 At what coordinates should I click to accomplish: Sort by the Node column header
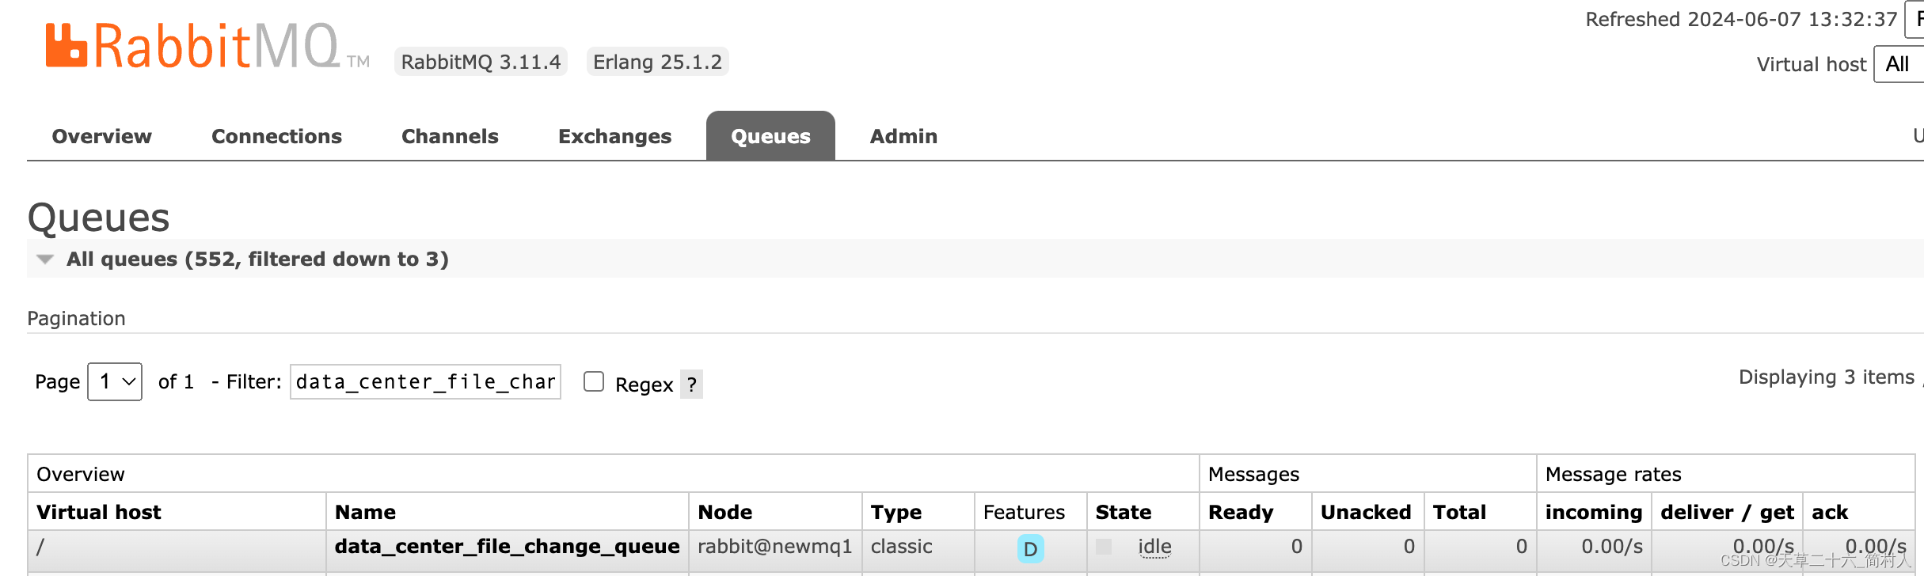click(x=724, y=512)
